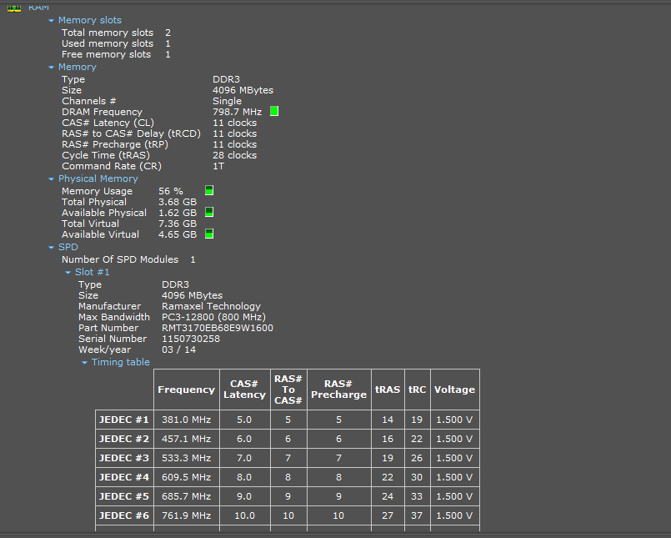671x538 pixels.
Task: Hide the Timing table
Action: coord(85,362)
